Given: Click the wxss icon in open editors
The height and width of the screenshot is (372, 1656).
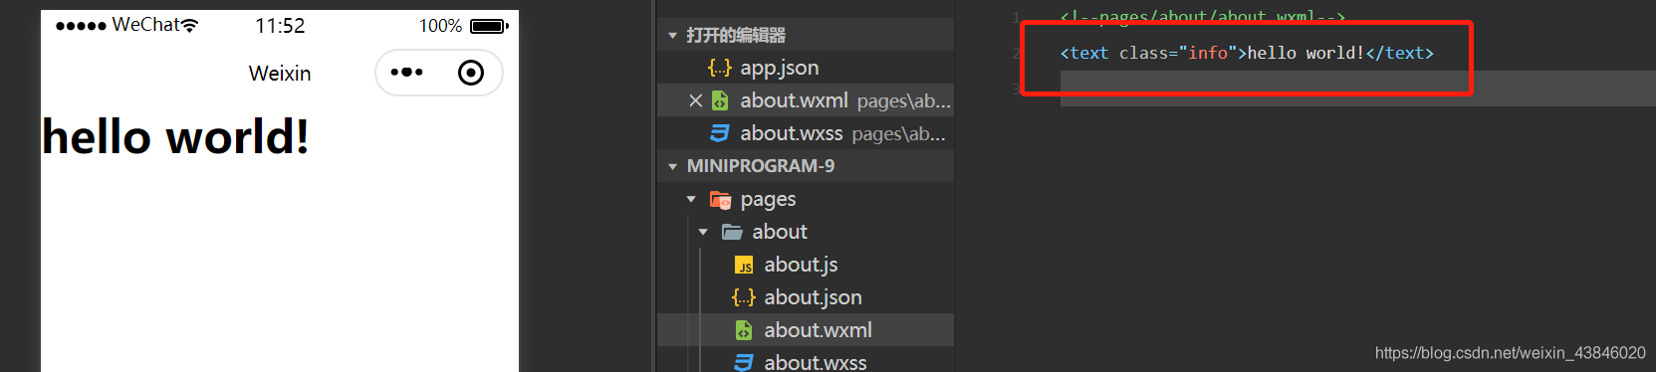Looking at the screenshot, I should [720, 133].
